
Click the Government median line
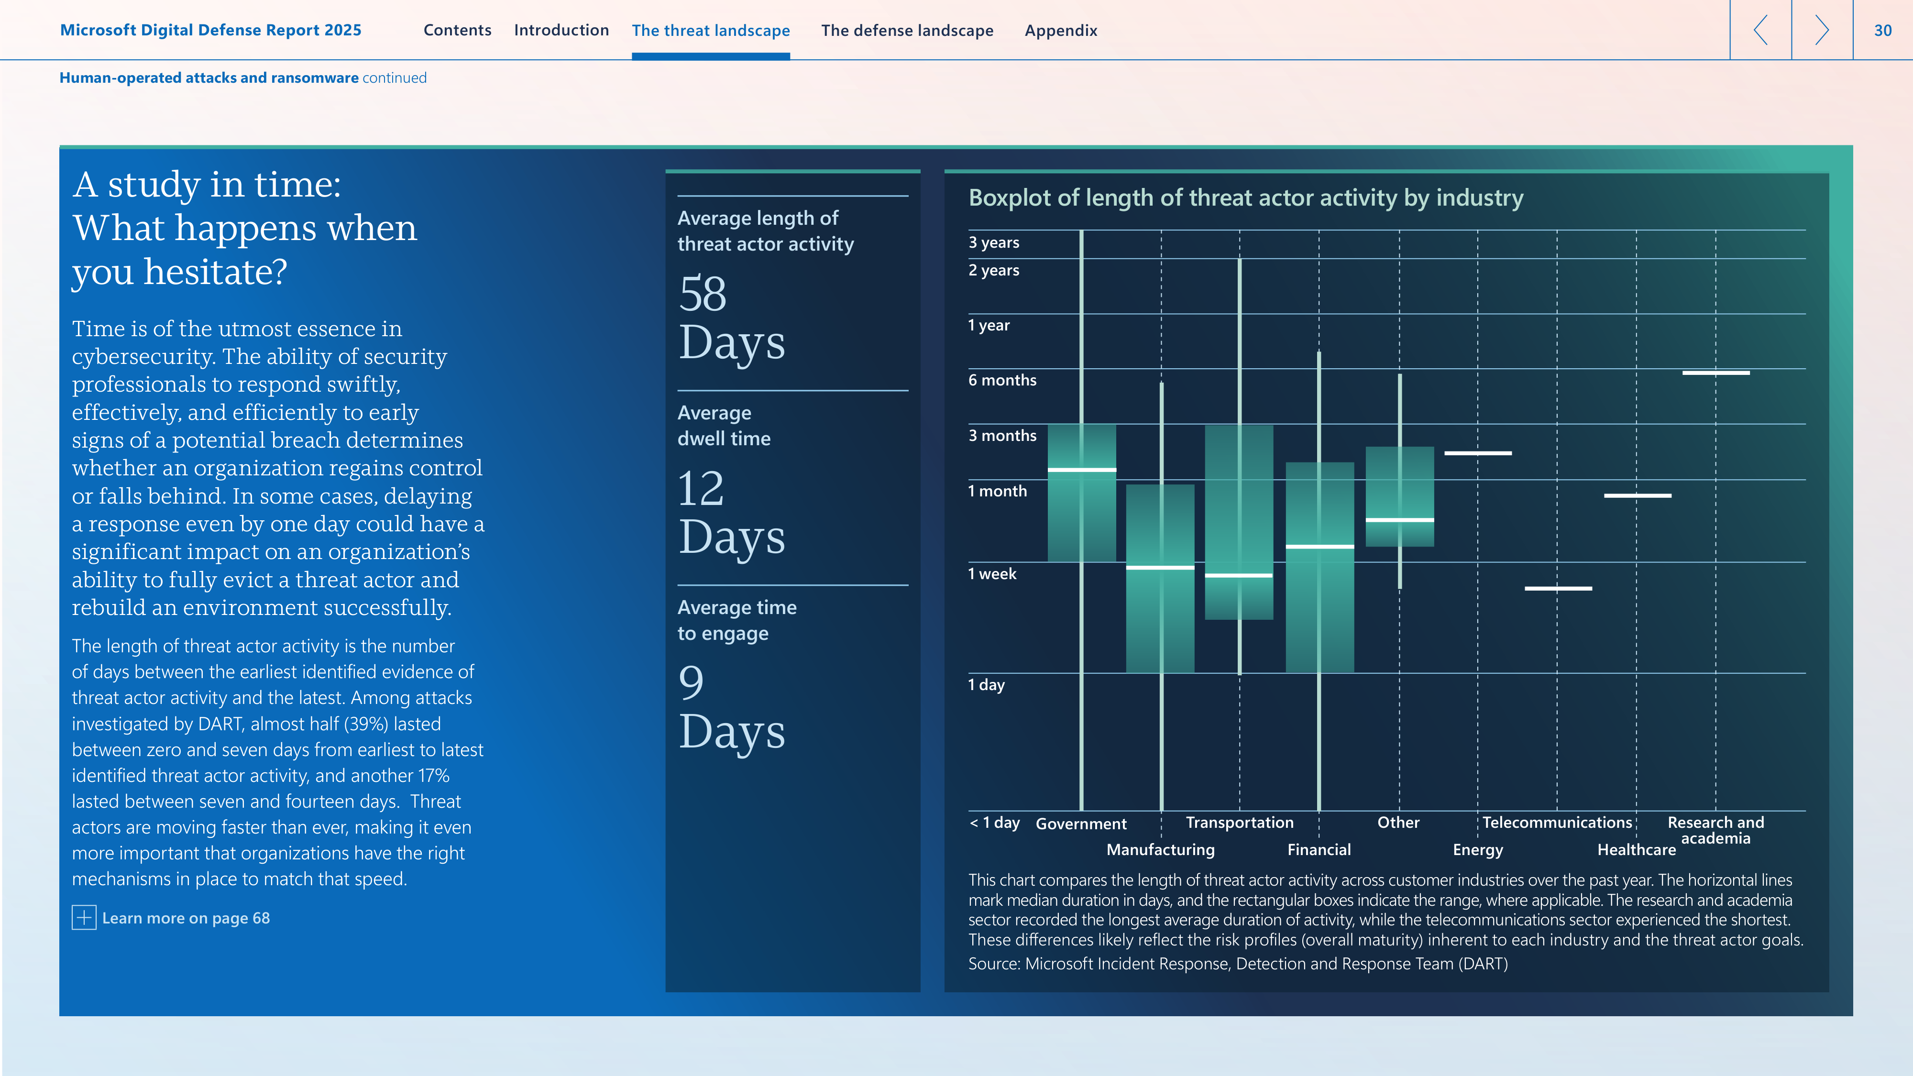pos(1081,470)
